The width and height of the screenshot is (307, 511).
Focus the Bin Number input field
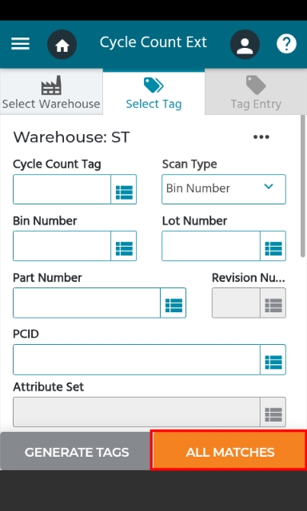point(62,246)
